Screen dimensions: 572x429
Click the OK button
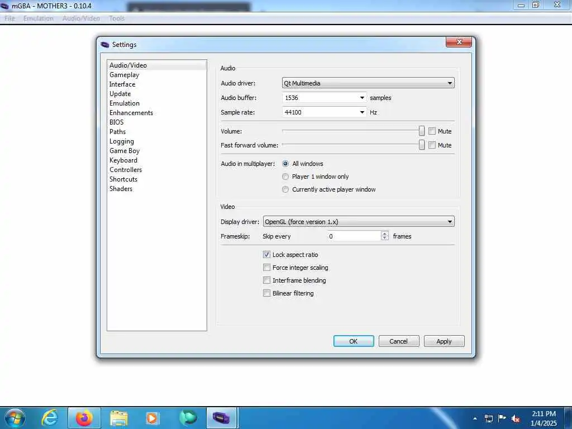[x=354, y=341]
